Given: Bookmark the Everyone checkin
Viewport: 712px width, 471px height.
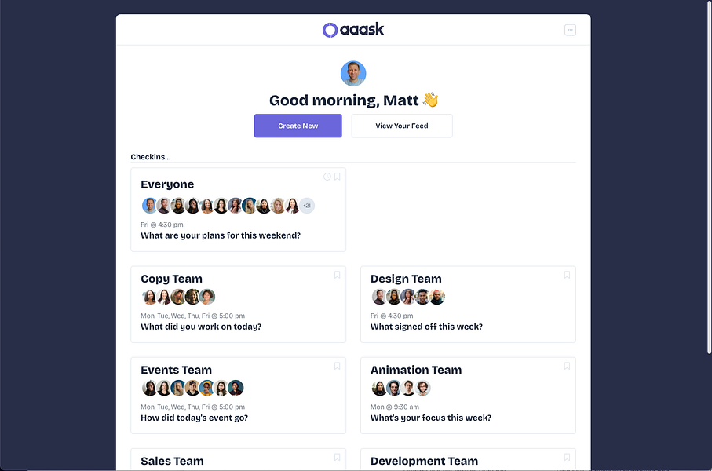Looking at the screenshot, I should [337, 177].
